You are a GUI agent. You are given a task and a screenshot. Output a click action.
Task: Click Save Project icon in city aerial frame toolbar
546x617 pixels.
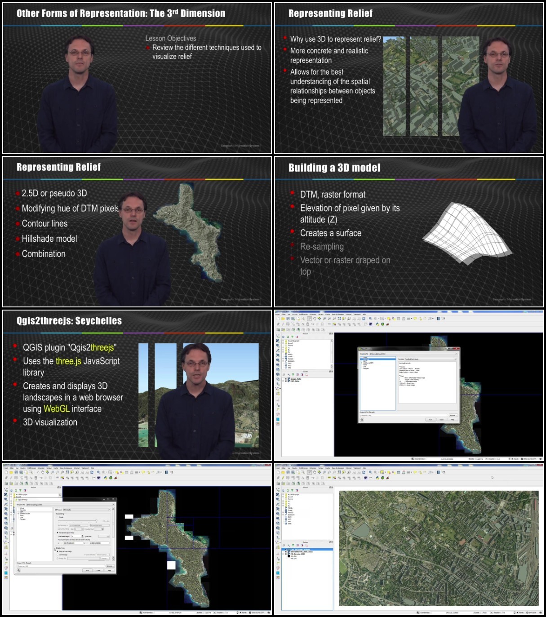[x=288, y=472]
